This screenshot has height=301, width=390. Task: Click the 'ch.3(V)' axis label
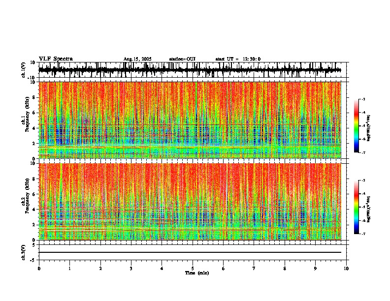point(24,252)
